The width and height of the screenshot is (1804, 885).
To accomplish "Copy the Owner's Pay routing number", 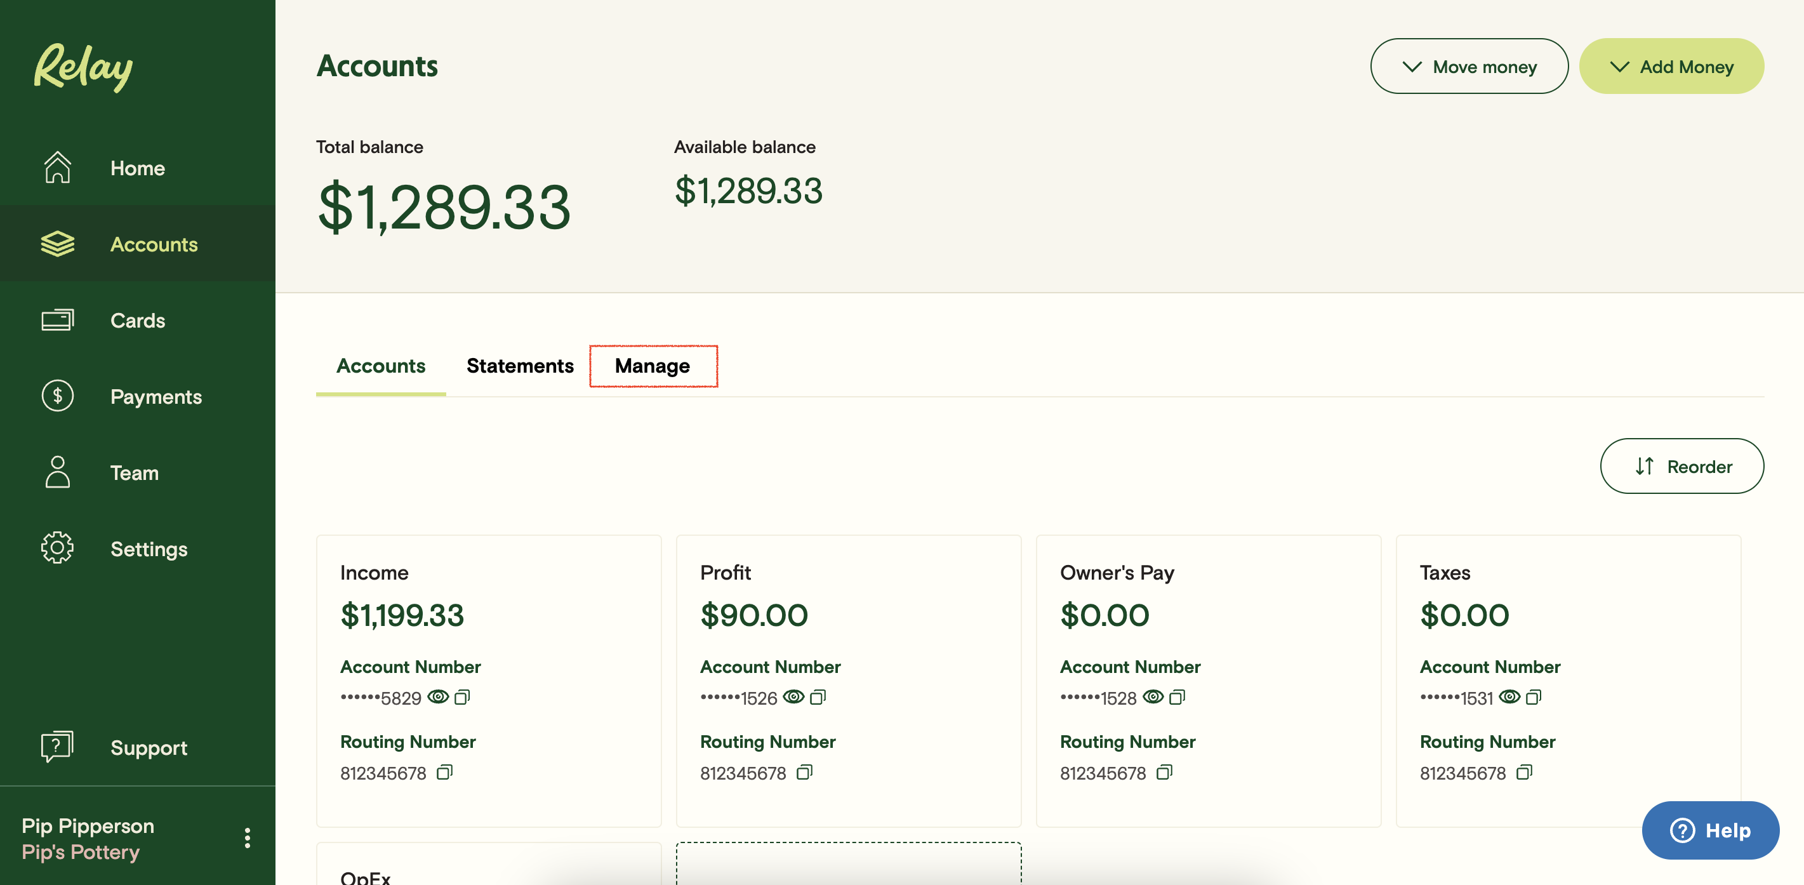I will pos(1165,772).
